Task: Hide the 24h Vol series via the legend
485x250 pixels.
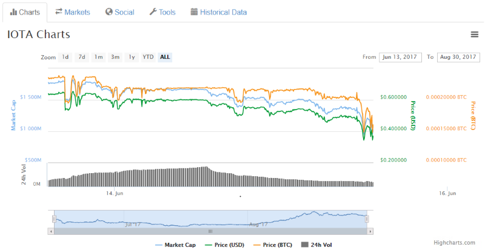Action: click(x=316, y=245)
